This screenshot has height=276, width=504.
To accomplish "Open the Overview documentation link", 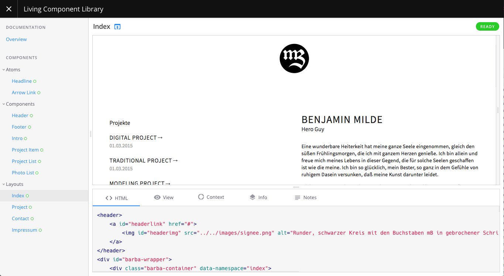I will (16, 39).
